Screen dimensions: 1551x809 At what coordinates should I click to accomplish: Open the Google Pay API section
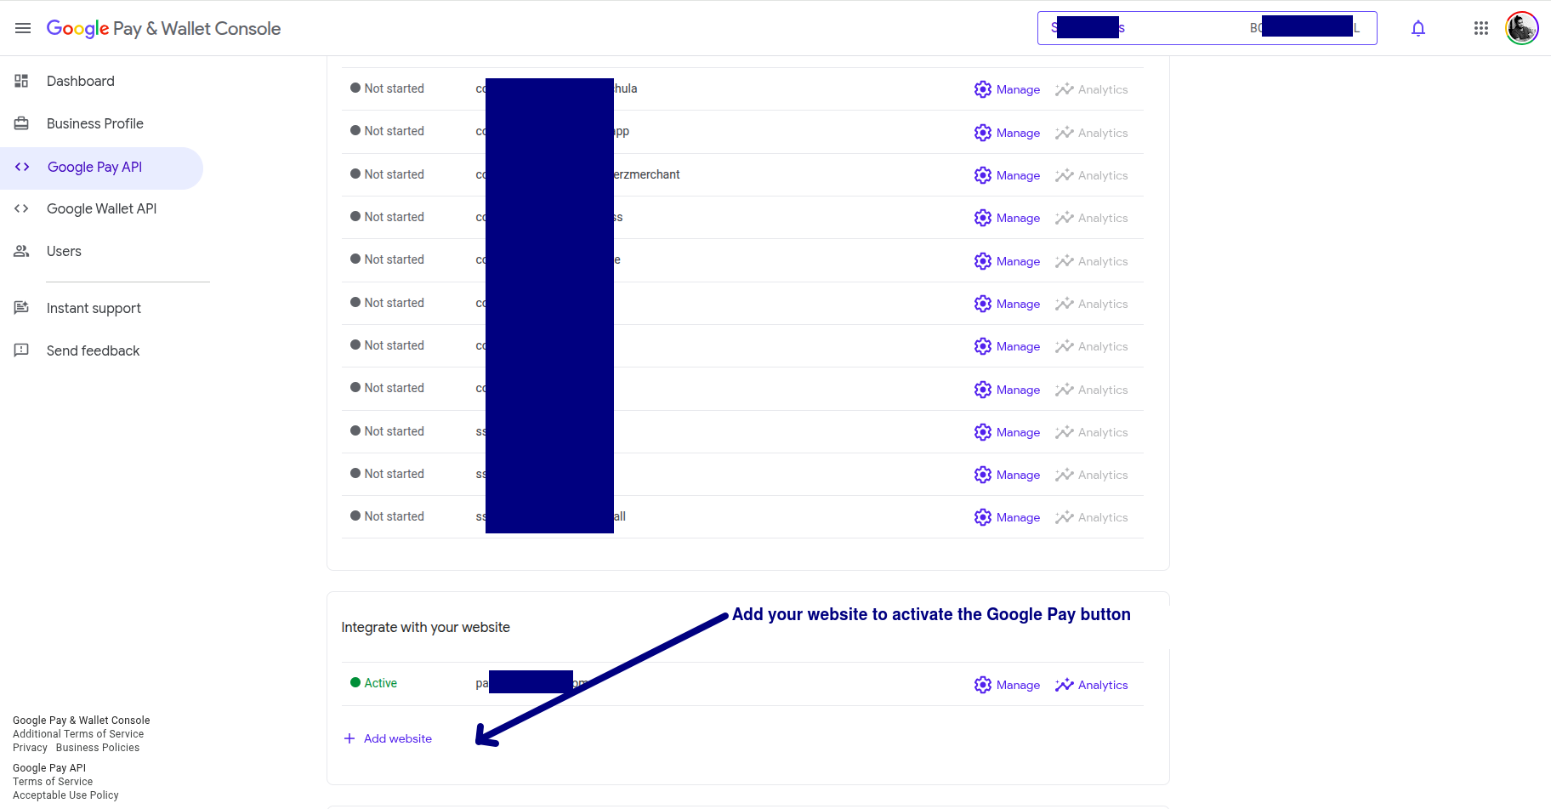click(94, 167)
